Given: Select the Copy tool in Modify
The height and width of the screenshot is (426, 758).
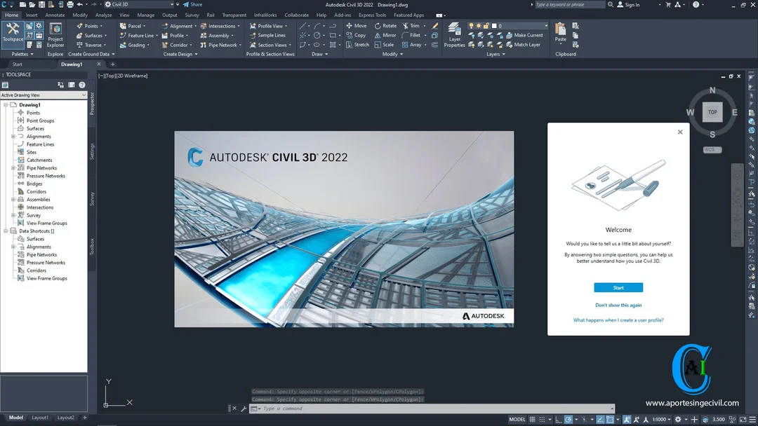Looking at the screenshot, I should coord(357,35).
